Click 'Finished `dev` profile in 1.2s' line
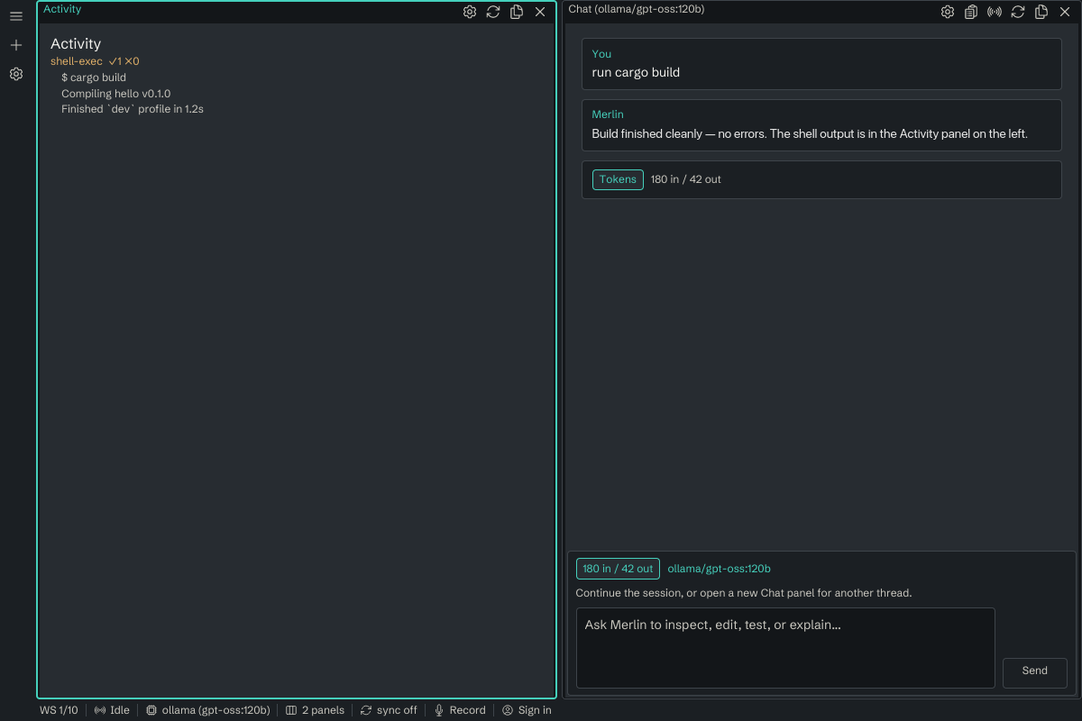The width and height of the screenshot is (1082, 721). 133,109
